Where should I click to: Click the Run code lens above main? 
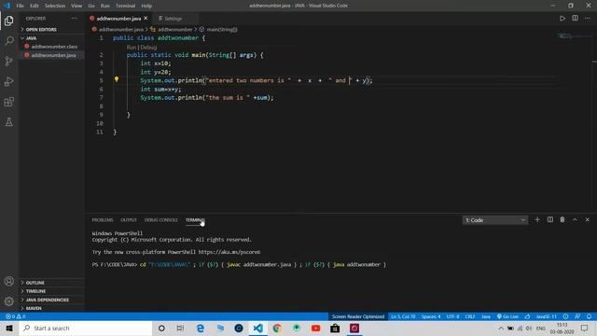pyautogui.click(x=131, y=48)
